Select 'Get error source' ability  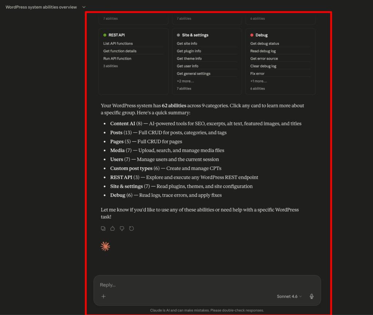click(264, 59)
